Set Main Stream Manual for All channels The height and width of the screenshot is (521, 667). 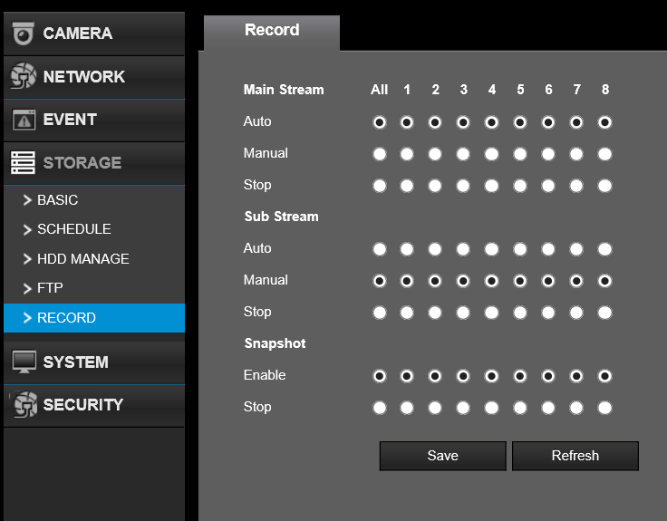tap(380, 154)
